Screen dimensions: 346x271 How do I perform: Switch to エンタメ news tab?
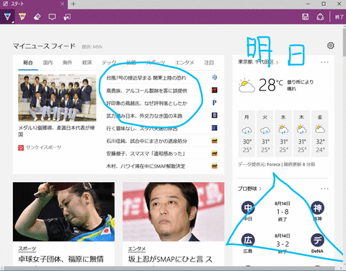coord(185,63)
